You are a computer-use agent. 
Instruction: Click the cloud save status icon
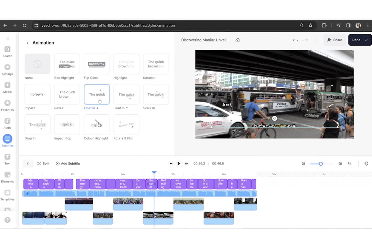pyautogui.click(x=238, y=40)
